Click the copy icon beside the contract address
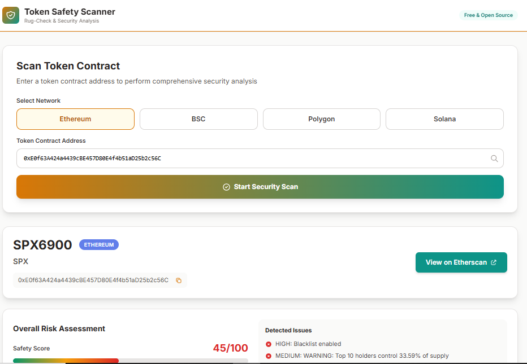The width and height of the screenshot is (527, 364). (x=179, y=280)
